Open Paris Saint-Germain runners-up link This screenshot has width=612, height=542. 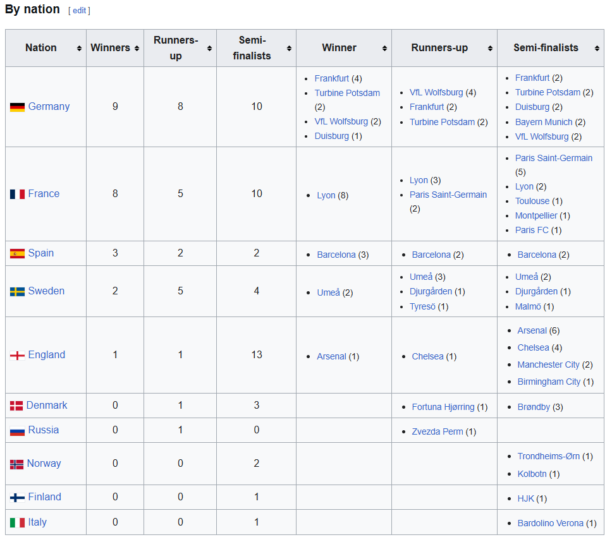(x=448, y=195)
